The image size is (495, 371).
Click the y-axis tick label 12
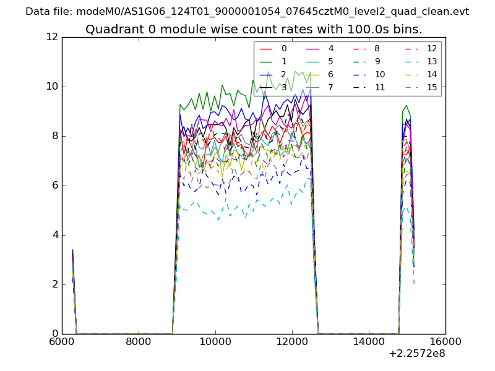click(x=52, y=37)
